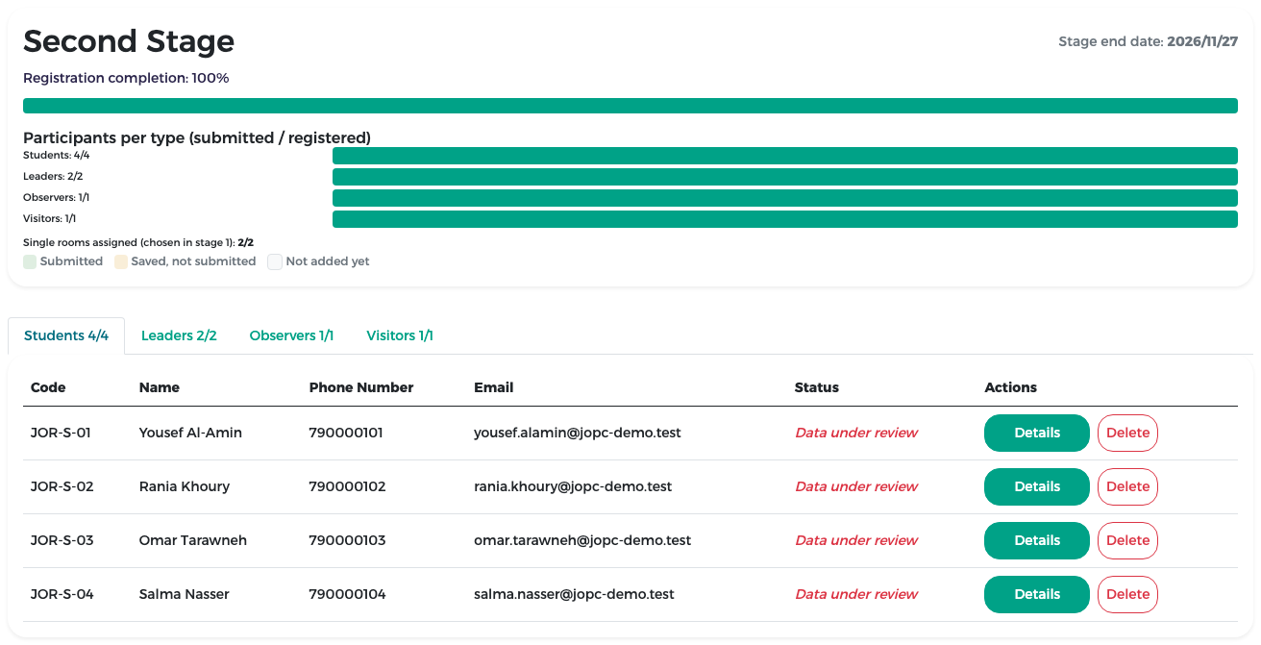The image size is (1261, 645).
Task: Open Details for Salma Nasser
Action: 1037,594
